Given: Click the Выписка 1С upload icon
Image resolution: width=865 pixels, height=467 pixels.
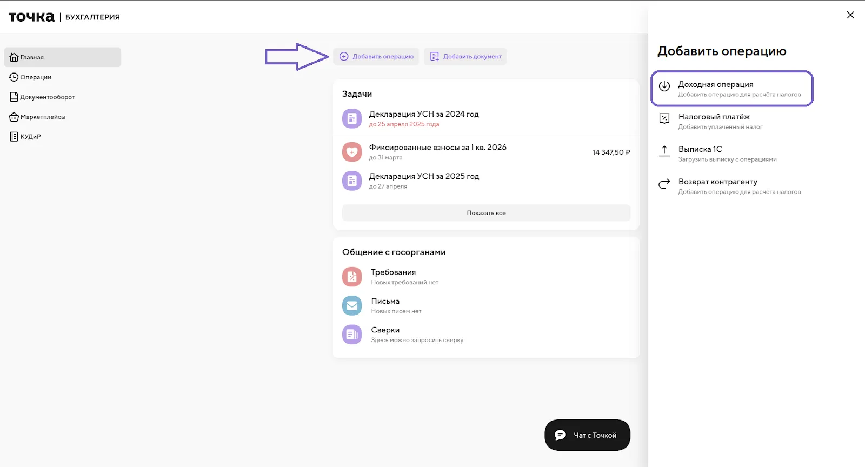Looking at the screenshot, I should tap(664, 151).
